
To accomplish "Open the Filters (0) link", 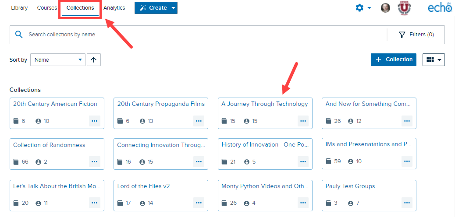I will [422, 35].
